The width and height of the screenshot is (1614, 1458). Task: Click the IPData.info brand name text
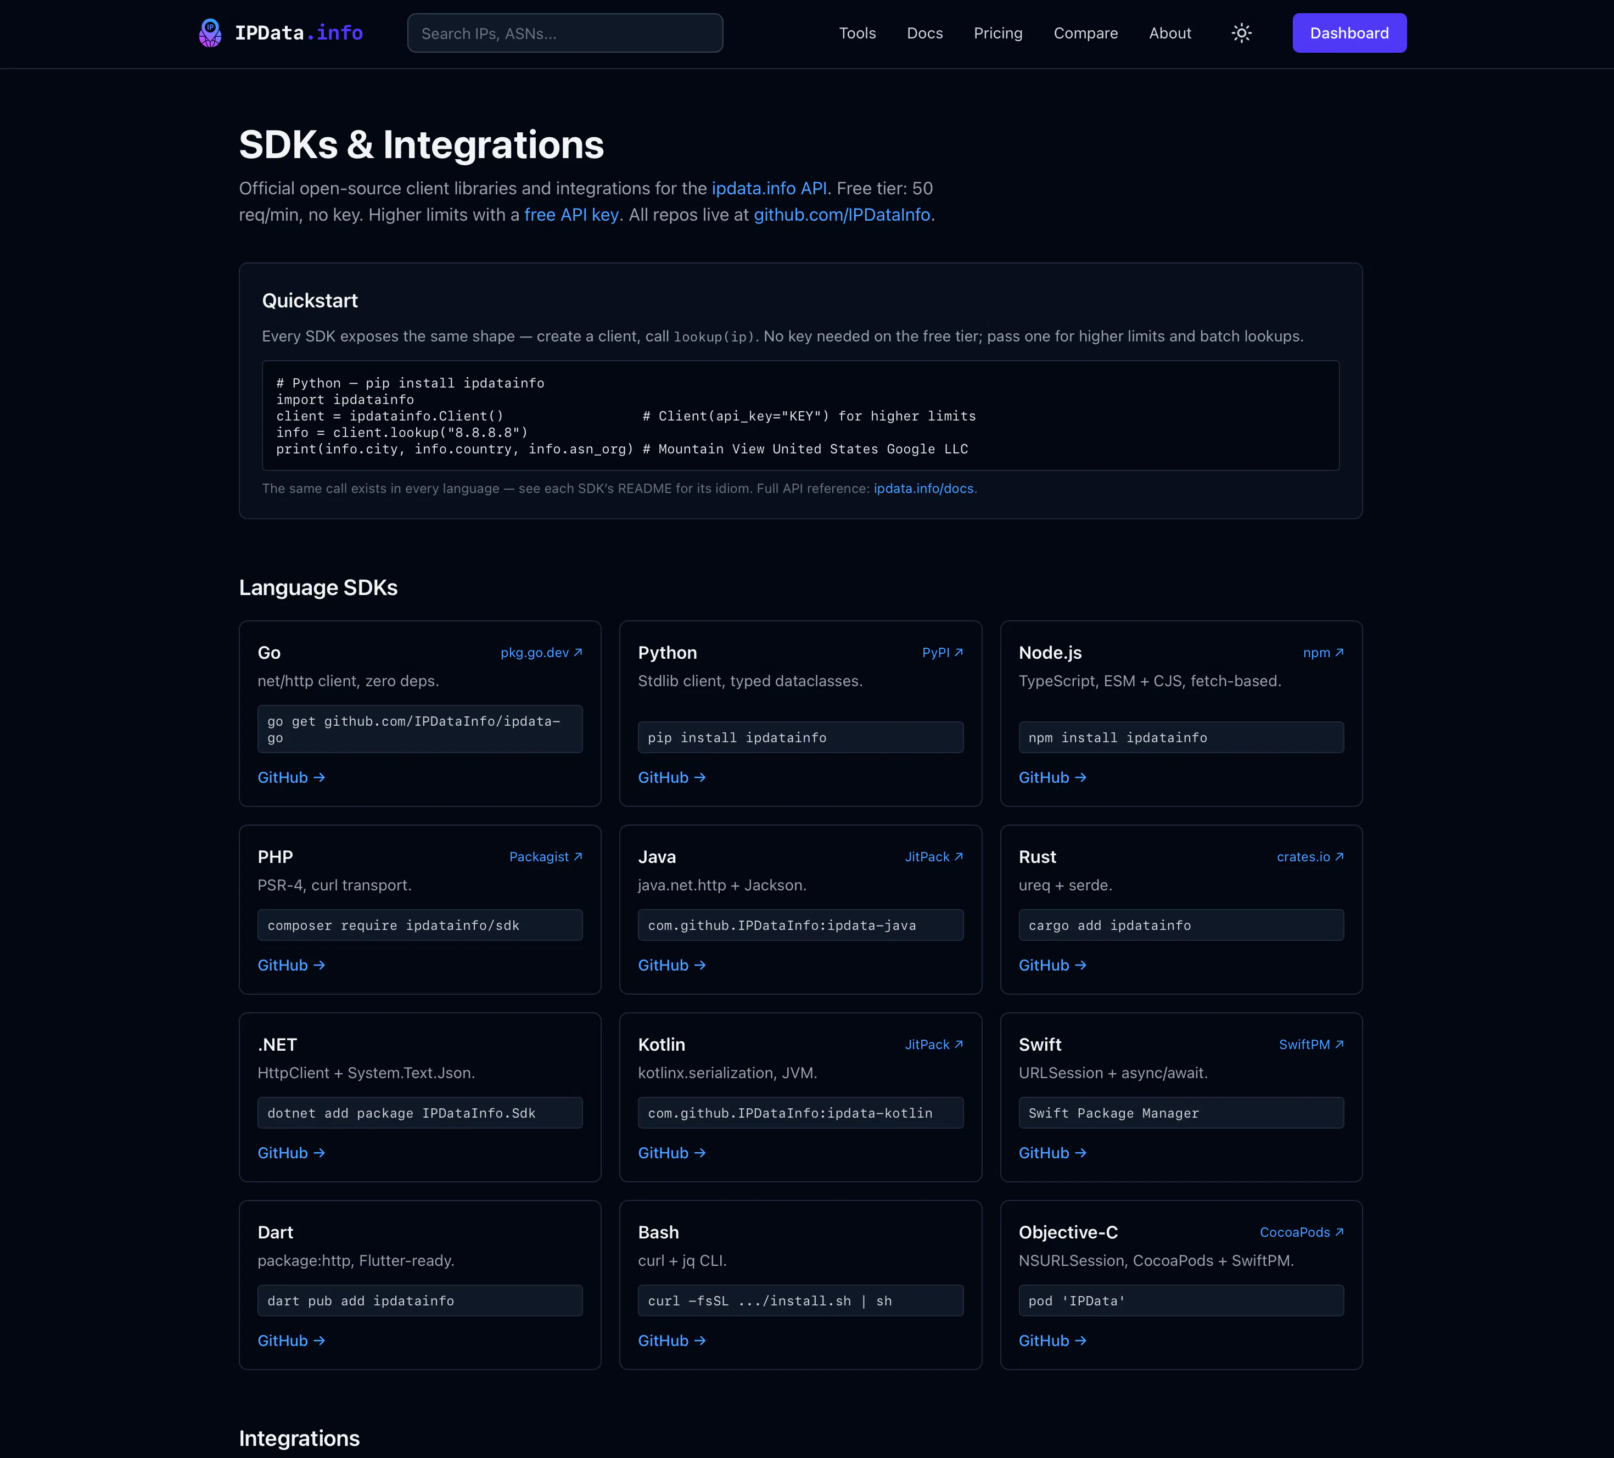coord(299,33)
